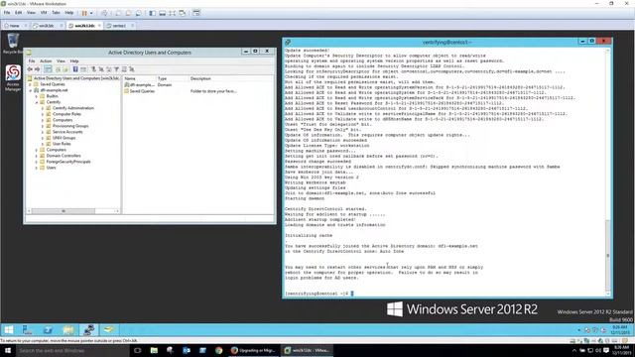Open VMware Edit menu
635x357 pixels.
point(19,13)
